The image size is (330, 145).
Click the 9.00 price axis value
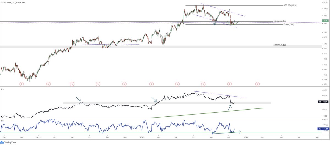(x=326, y=16)
